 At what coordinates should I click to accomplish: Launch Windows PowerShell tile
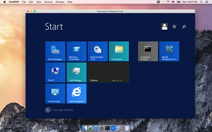coord(77,51)
